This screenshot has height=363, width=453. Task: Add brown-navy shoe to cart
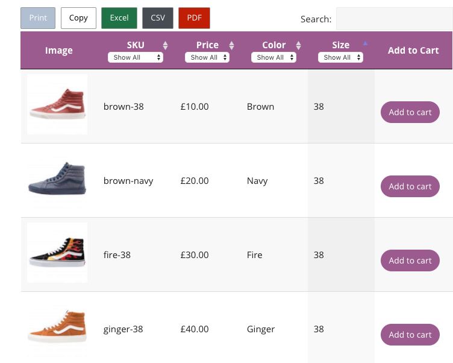click(410, 186)
